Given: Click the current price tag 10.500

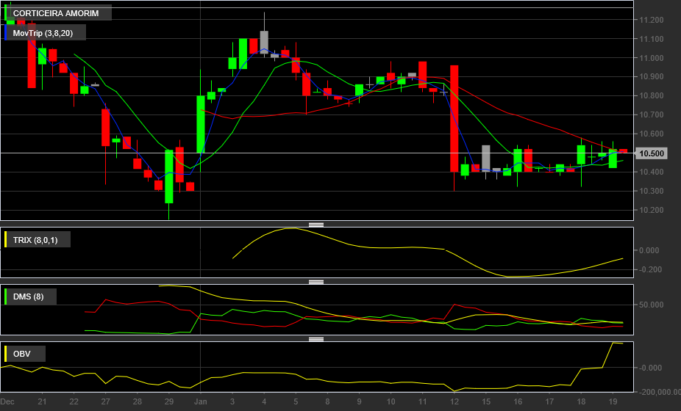Looking at the screenshot, I should click(652, 153).
